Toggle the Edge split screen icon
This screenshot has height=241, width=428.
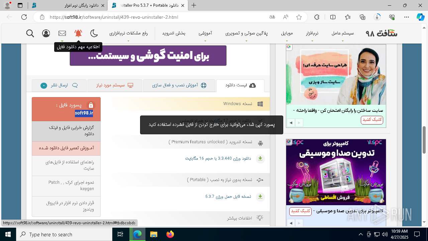pos(333,17)
